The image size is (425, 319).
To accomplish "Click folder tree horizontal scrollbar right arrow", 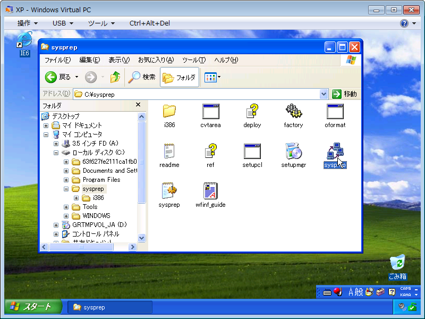I will click(132, 247).
